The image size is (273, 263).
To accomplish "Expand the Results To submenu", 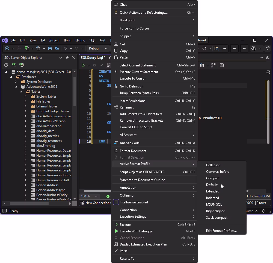I will coord(155,259).
